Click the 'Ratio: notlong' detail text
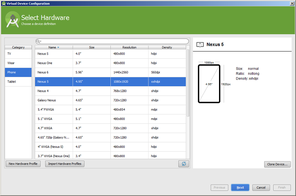 tap(247, 73)
